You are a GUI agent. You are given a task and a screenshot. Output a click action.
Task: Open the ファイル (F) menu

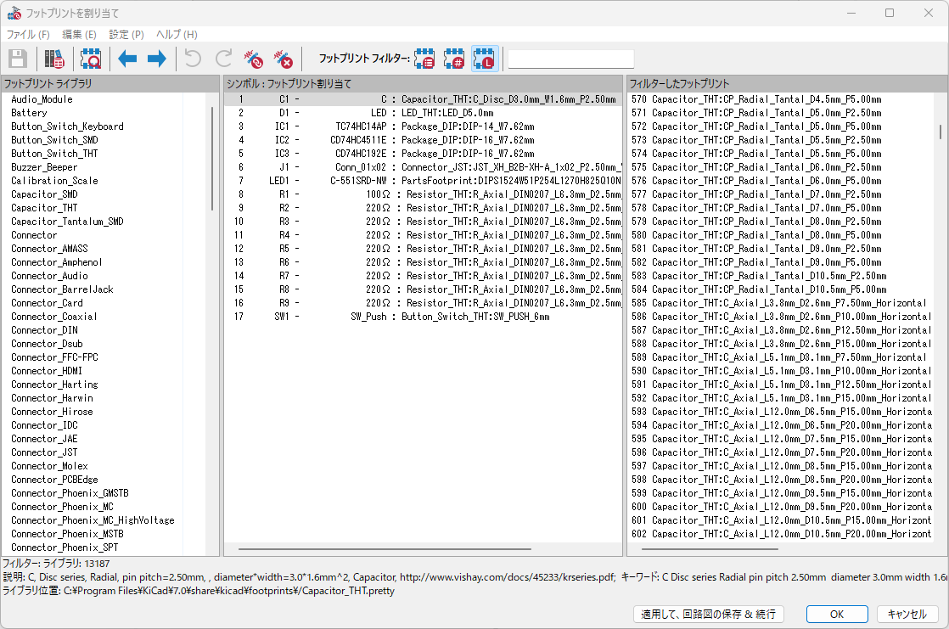[x=28, y=35]
